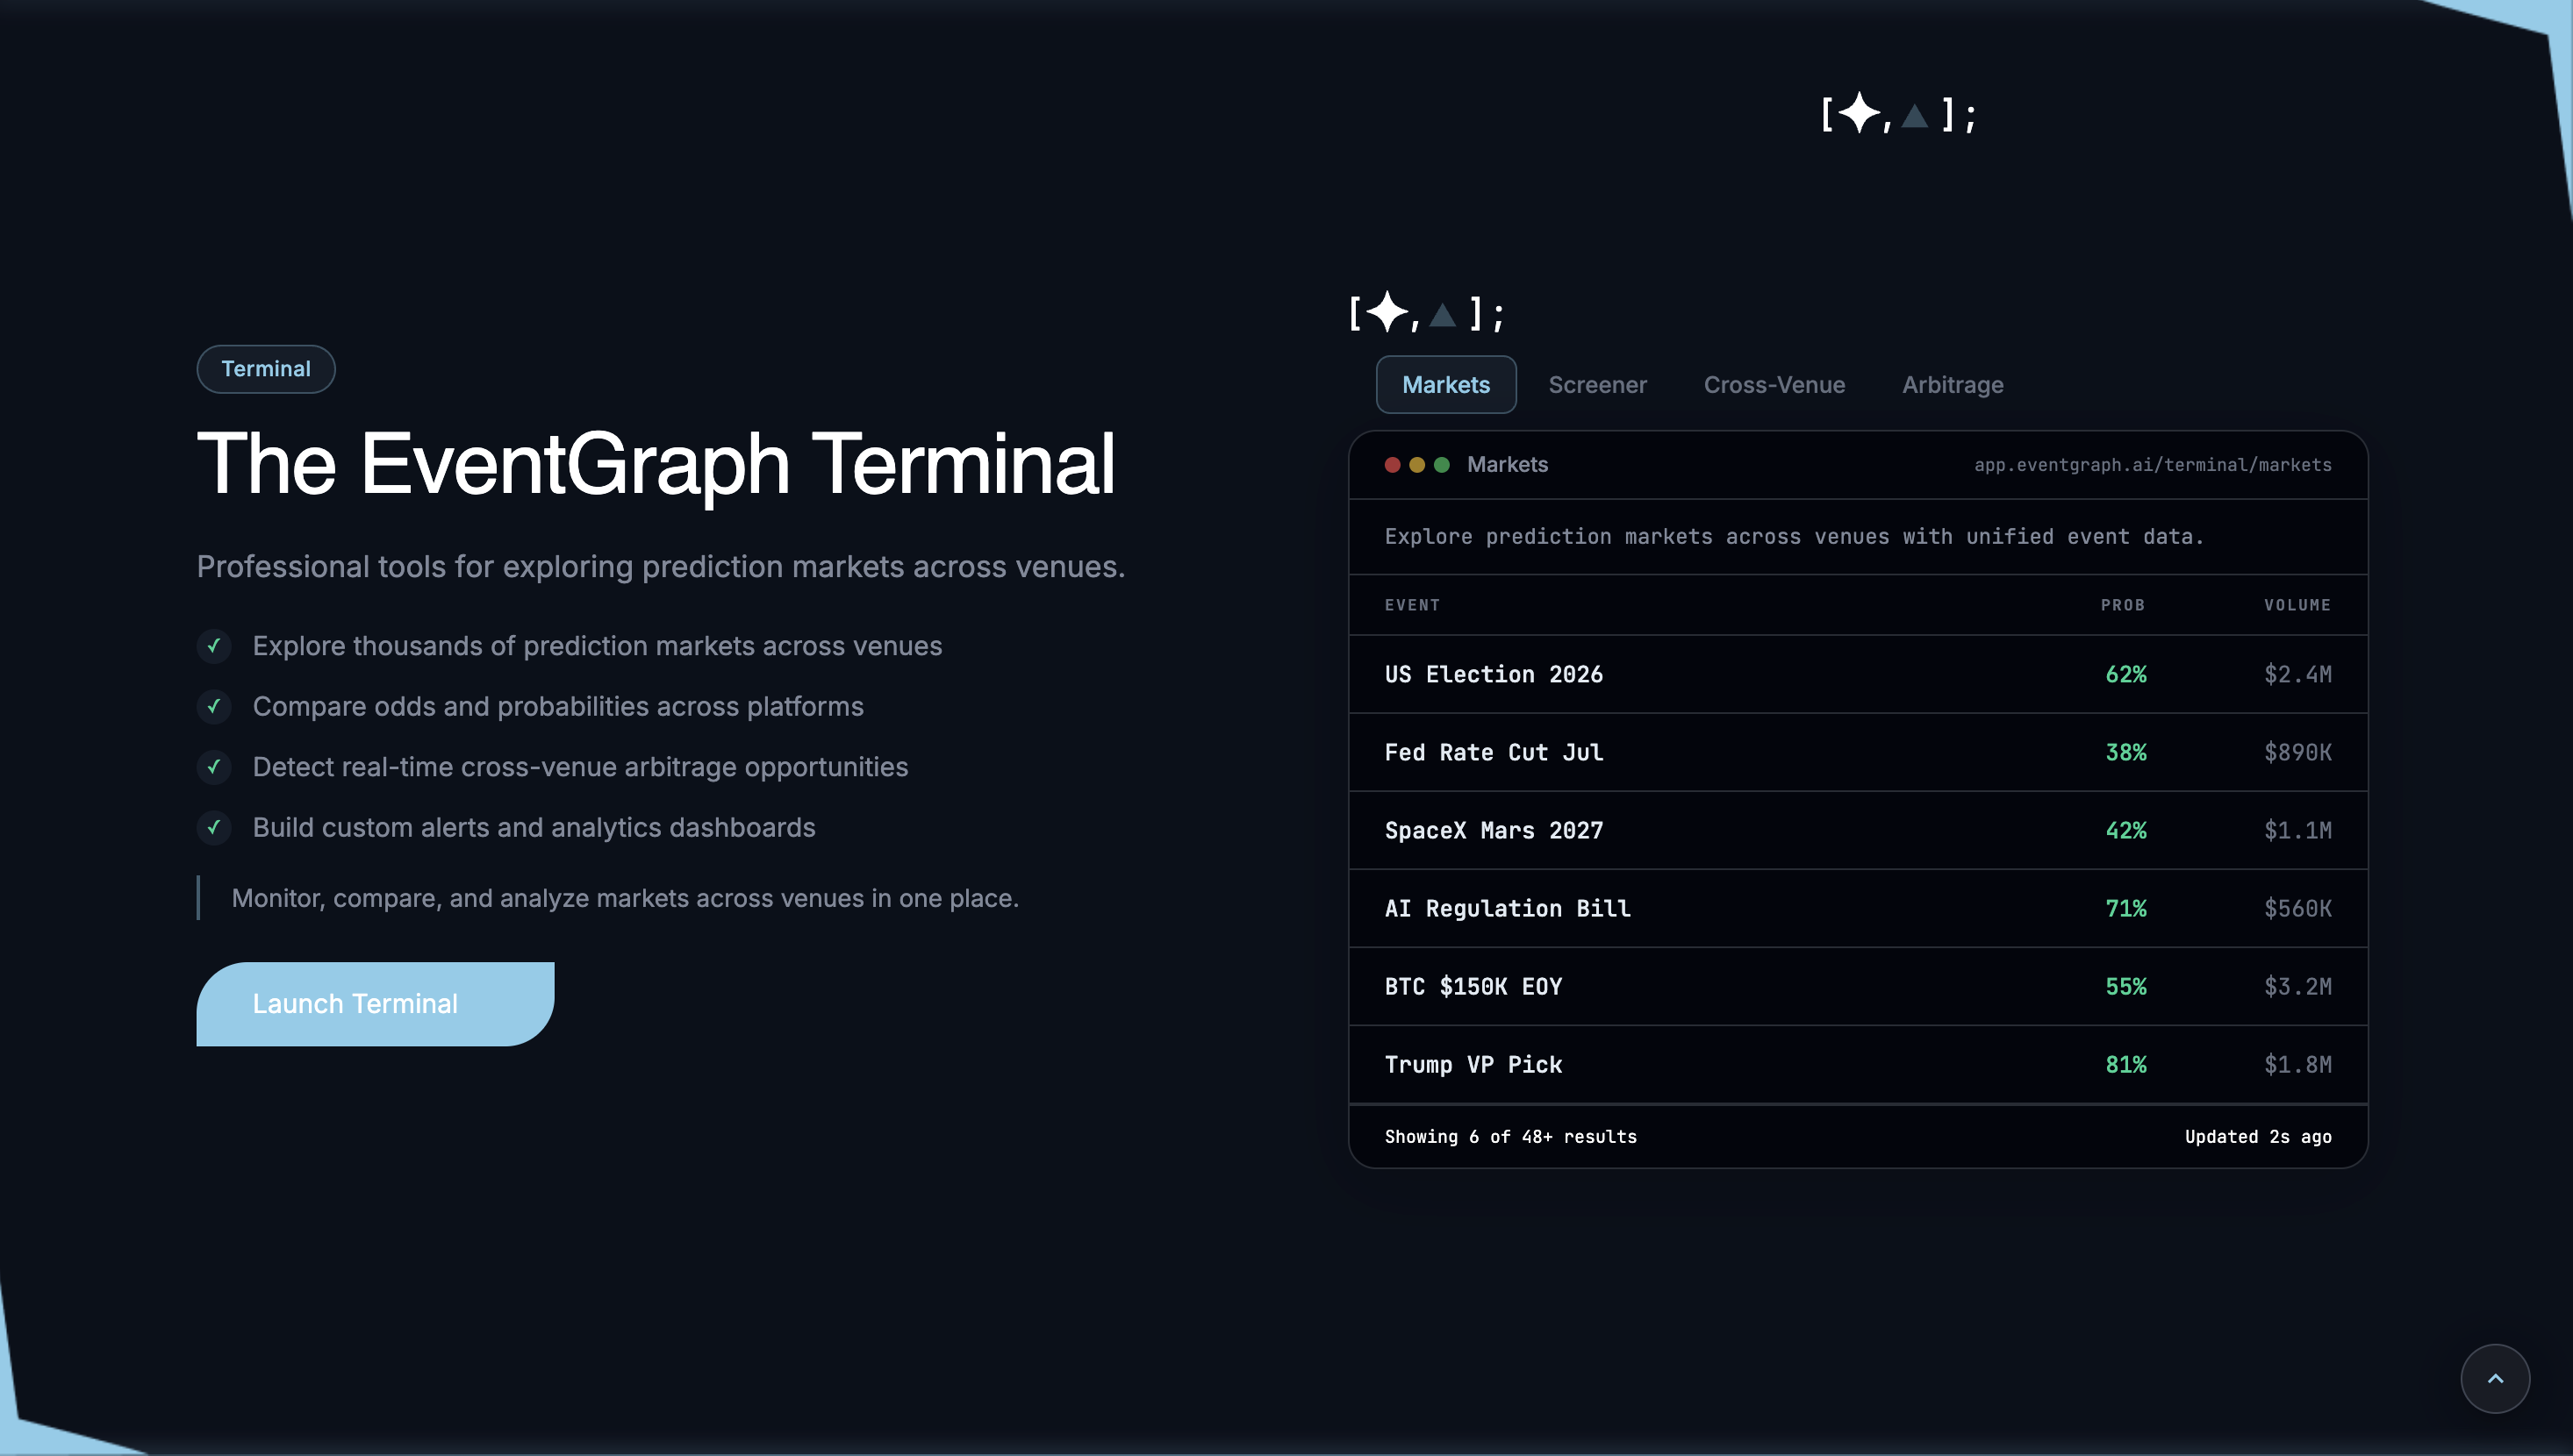
Task: Click the checkmark beside arbitrage opportunities feature
Action: pyautogui.click(x=214, y=767)
